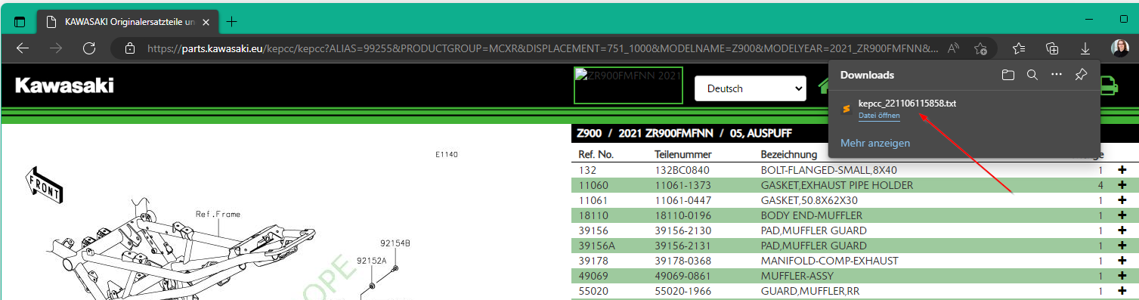Plus icon for part 39156-2131
The height and width of the screenshot is (300, 1139).
pos(1122,246)
